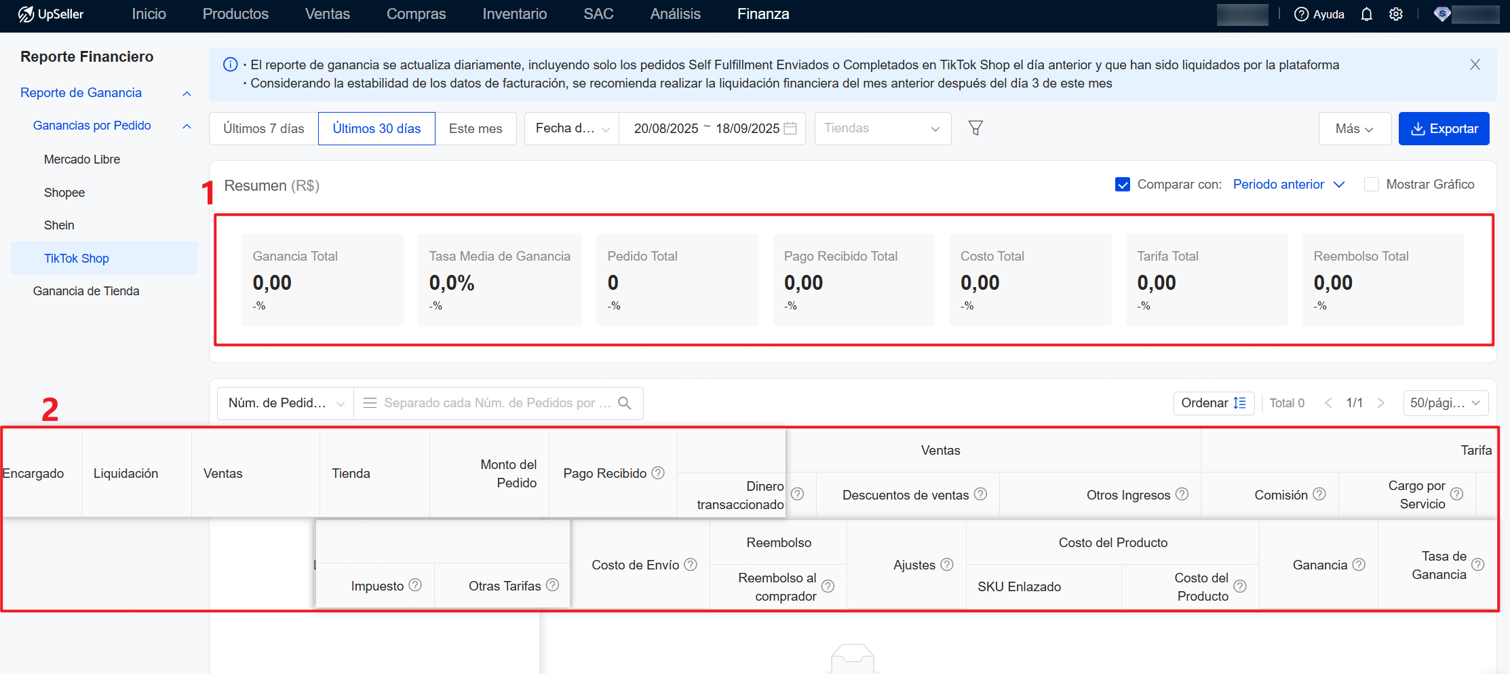Enable the Mostrar Gráfico checkbox
The height and width of the screenshot is (674, 1510).
1372,185
